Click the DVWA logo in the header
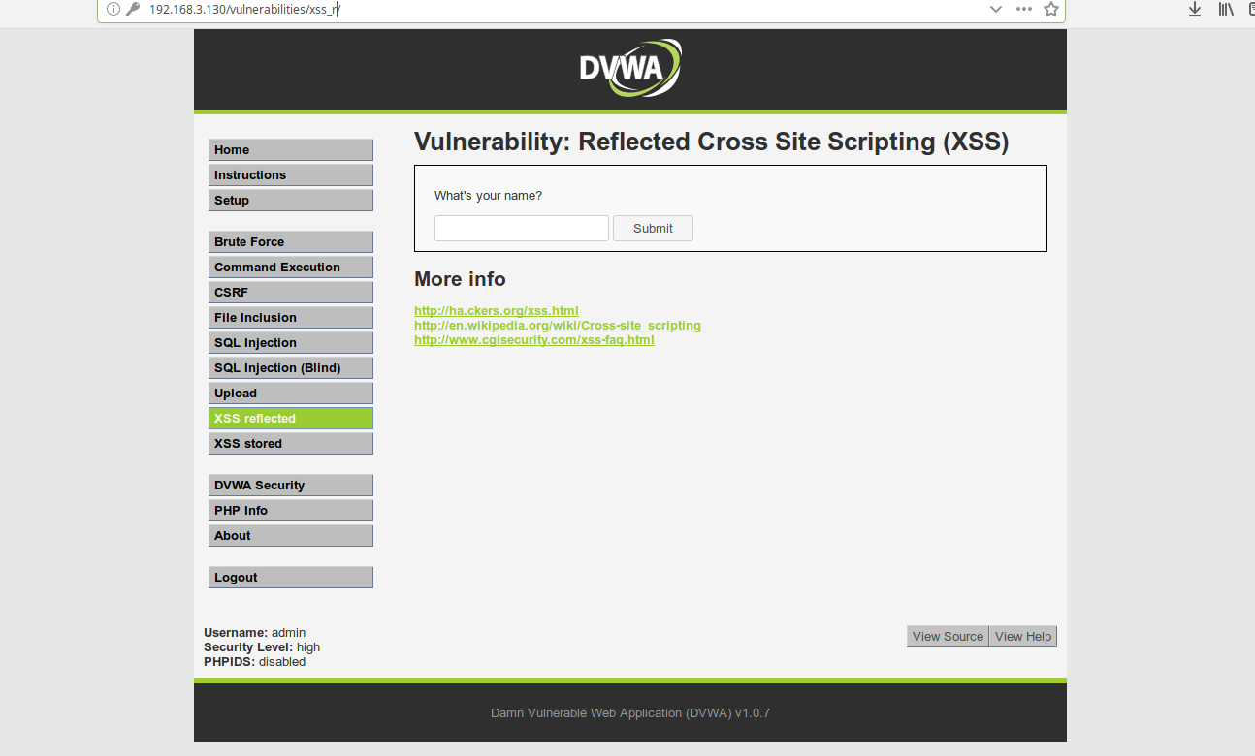The height and width of the screenshot is (756, 1255). pos(630,68)
